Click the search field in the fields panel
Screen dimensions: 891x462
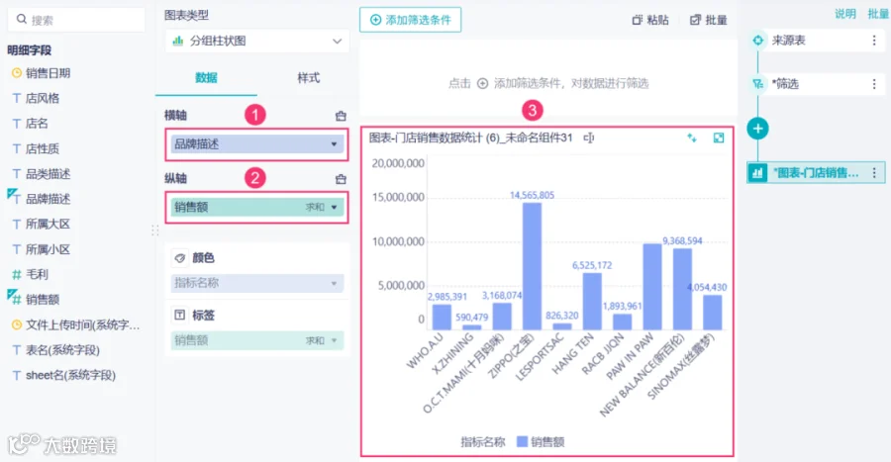(x=76, y=20)
